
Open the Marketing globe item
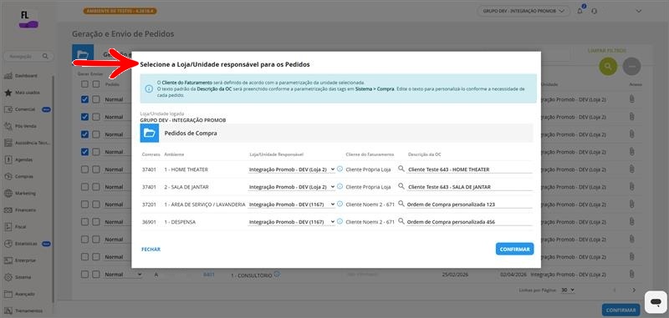click(20, 194)
